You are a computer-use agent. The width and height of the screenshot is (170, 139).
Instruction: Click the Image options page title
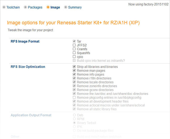tap(73, 23)
